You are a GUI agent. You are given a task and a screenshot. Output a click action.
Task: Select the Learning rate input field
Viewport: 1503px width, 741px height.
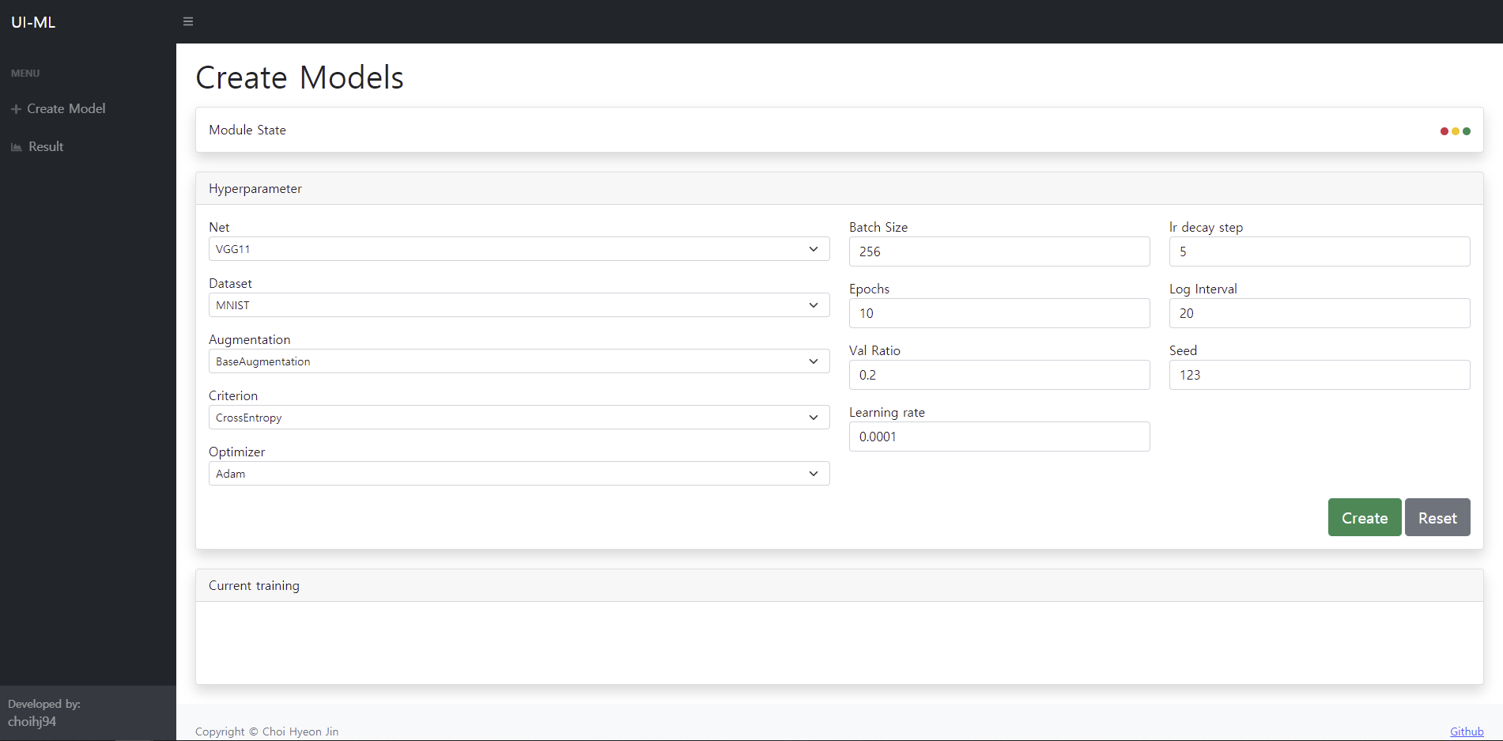pyautogui.click(x=999, y=437)
